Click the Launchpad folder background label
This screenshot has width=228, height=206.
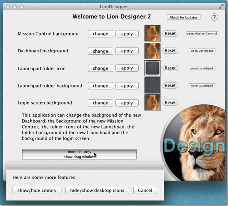click(50, 86)
